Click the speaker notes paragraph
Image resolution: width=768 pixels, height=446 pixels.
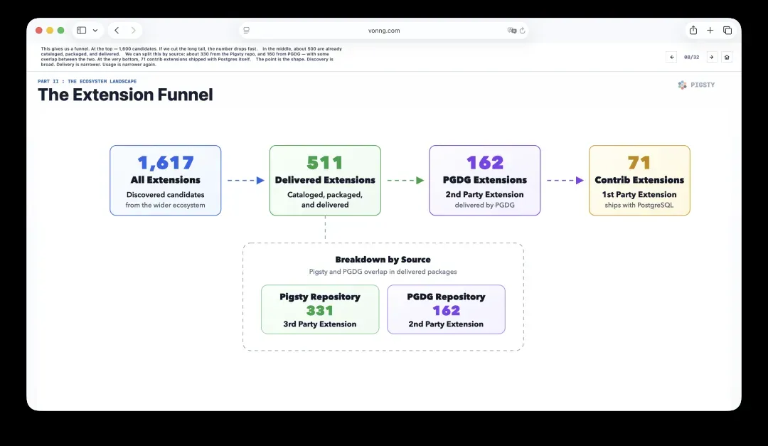(191, 56)
